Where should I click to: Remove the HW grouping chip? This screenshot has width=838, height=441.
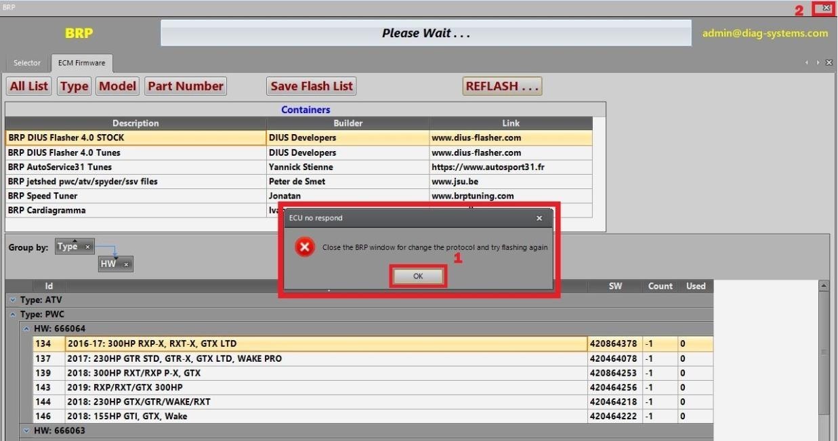click(126, 264)
